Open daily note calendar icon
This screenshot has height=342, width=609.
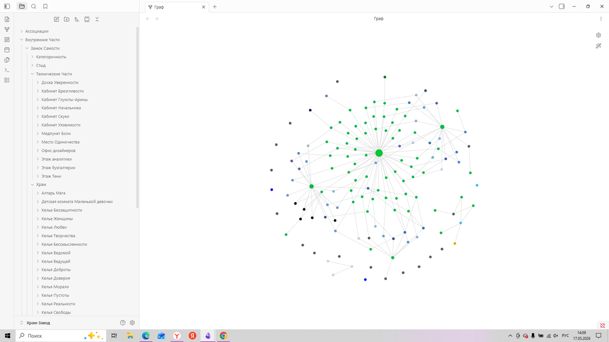(7, 50)
